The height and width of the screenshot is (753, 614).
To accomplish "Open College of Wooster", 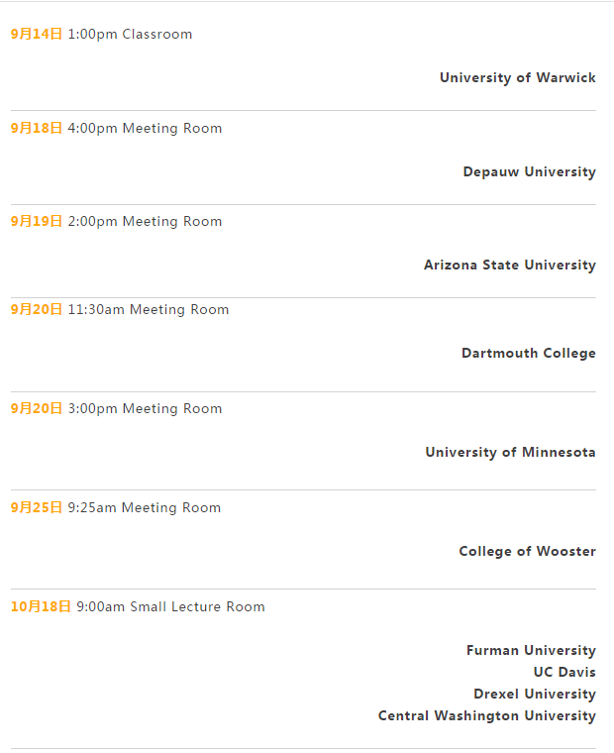I will [527, 551].
